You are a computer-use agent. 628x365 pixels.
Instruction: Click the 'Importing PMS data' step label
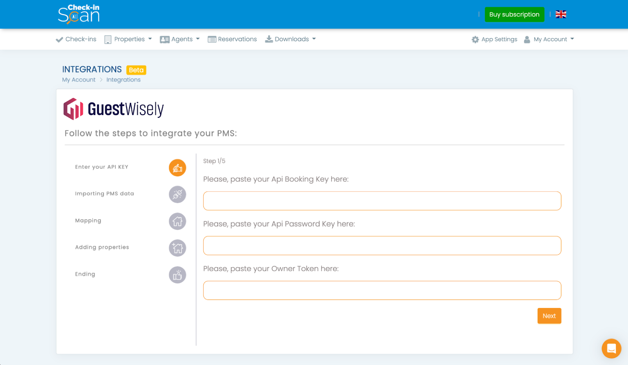click(104, 193)
